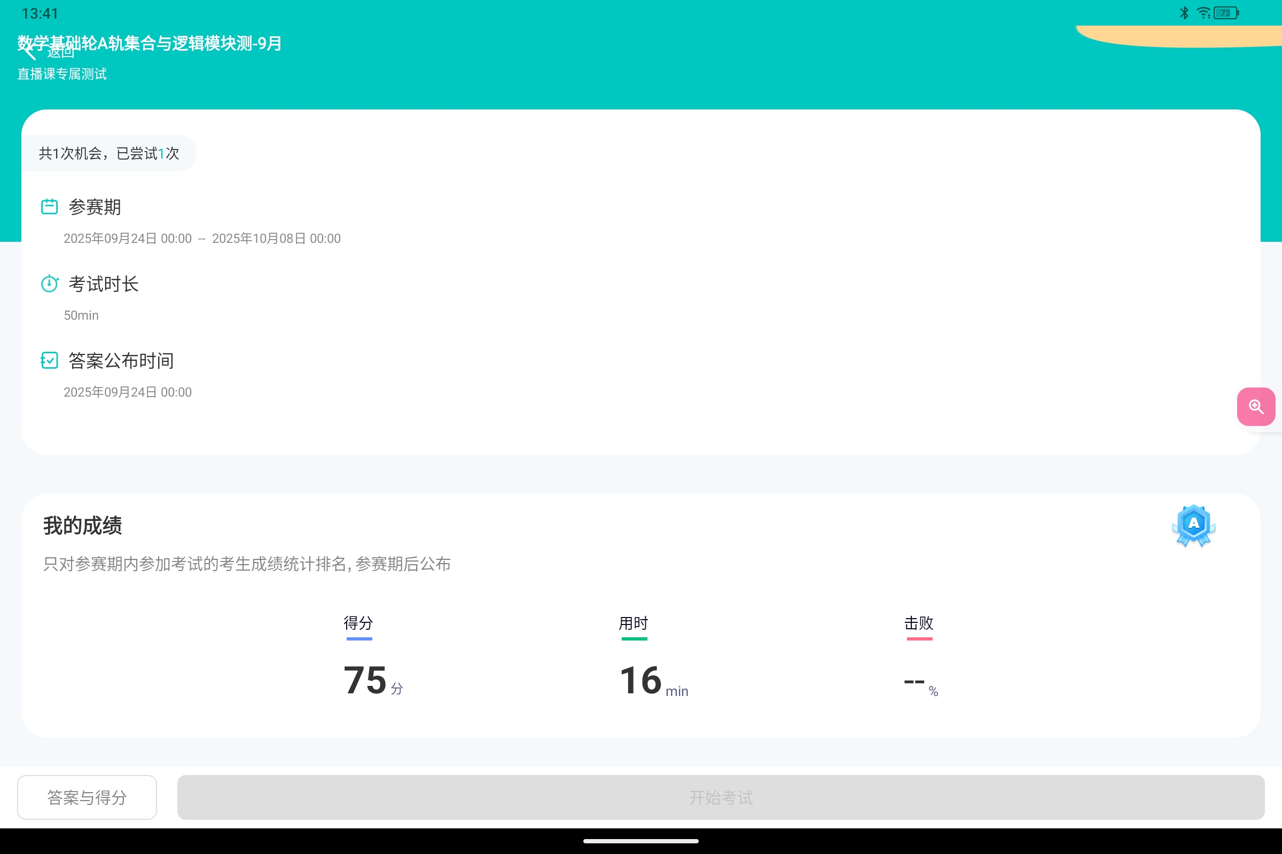Tap the 得分 score label
1282x854 pixels.
[x=358, y=622]
